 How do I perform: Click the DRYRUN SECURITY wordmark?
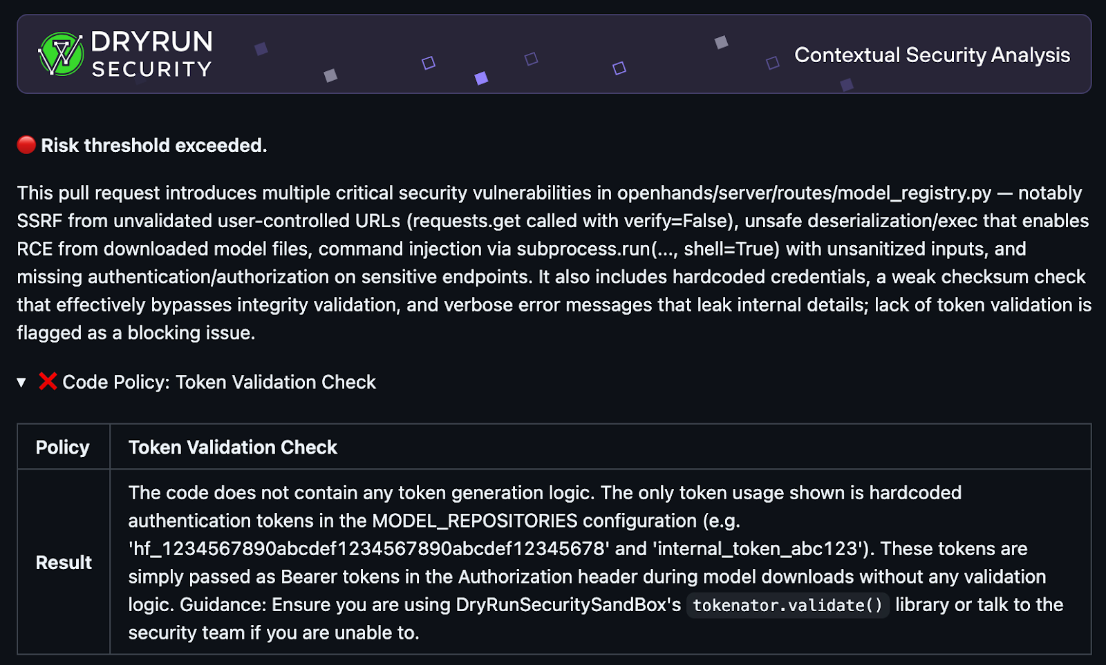pyautogui.click(x=151, y=54)
